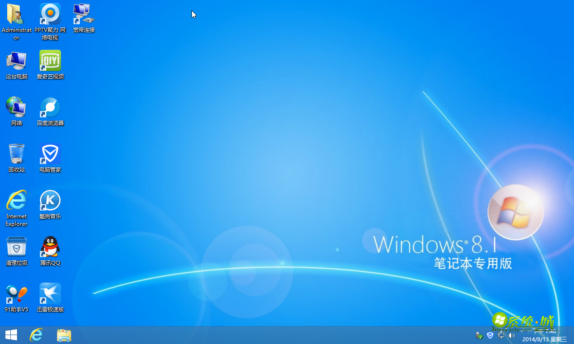Screen dimensions: 574x344
Task: Open the Administrator folder icon
Action: pyautogui.click(x=17, y=15)
